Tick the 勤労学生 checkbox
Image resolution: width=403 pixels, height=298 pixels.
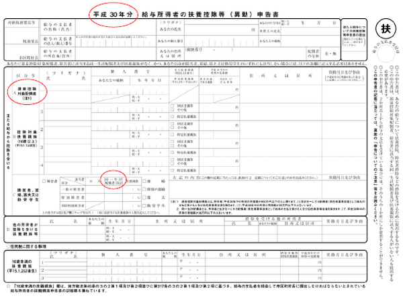[144, 206]
